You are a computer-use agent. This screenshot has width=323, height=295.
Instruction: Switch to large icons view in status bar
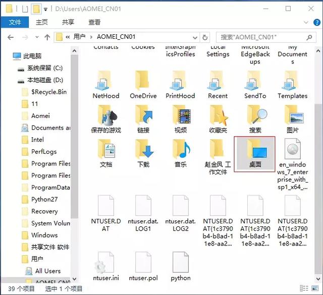coord(315,288)
